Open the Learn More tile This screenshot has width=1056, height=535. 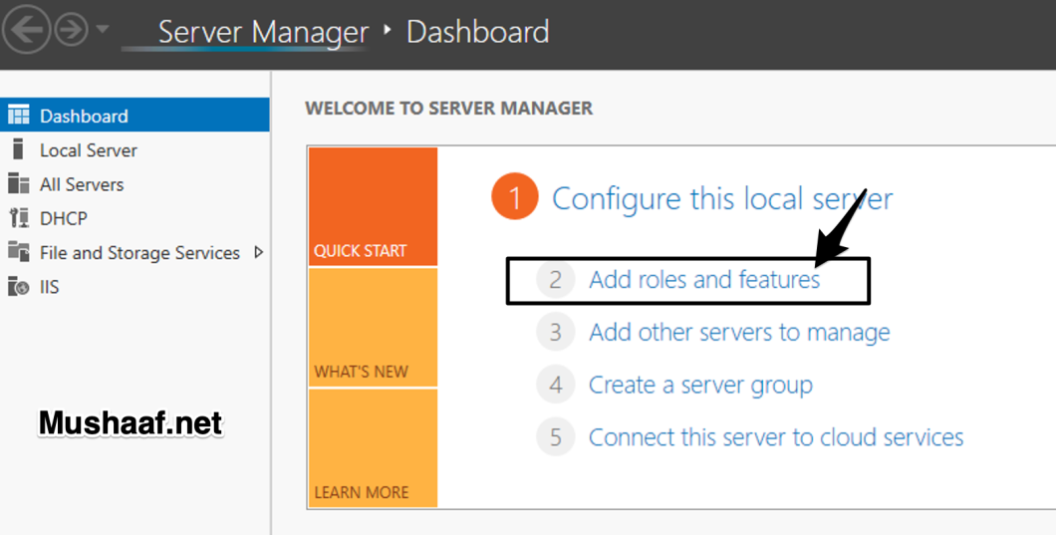click(x=373, y=447)
